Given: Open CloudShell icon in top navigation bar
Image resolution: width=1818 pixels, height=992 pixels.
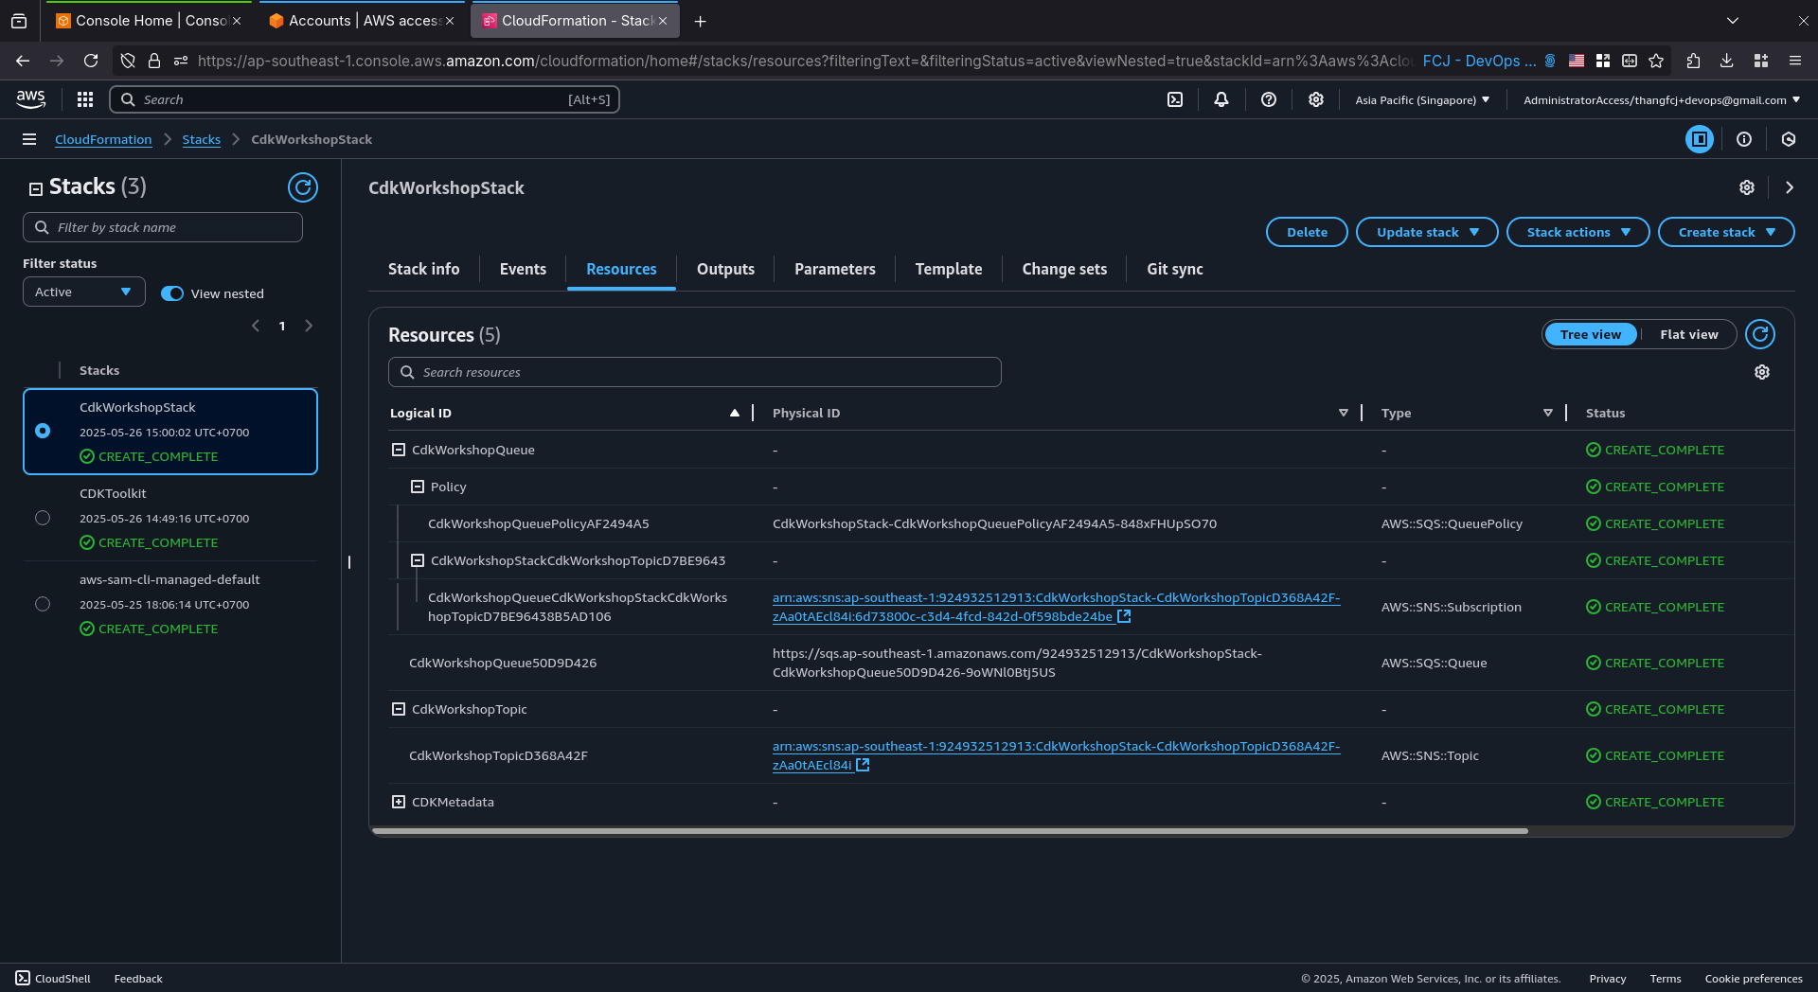Looking at the screenshot, I should (1175, 99).
